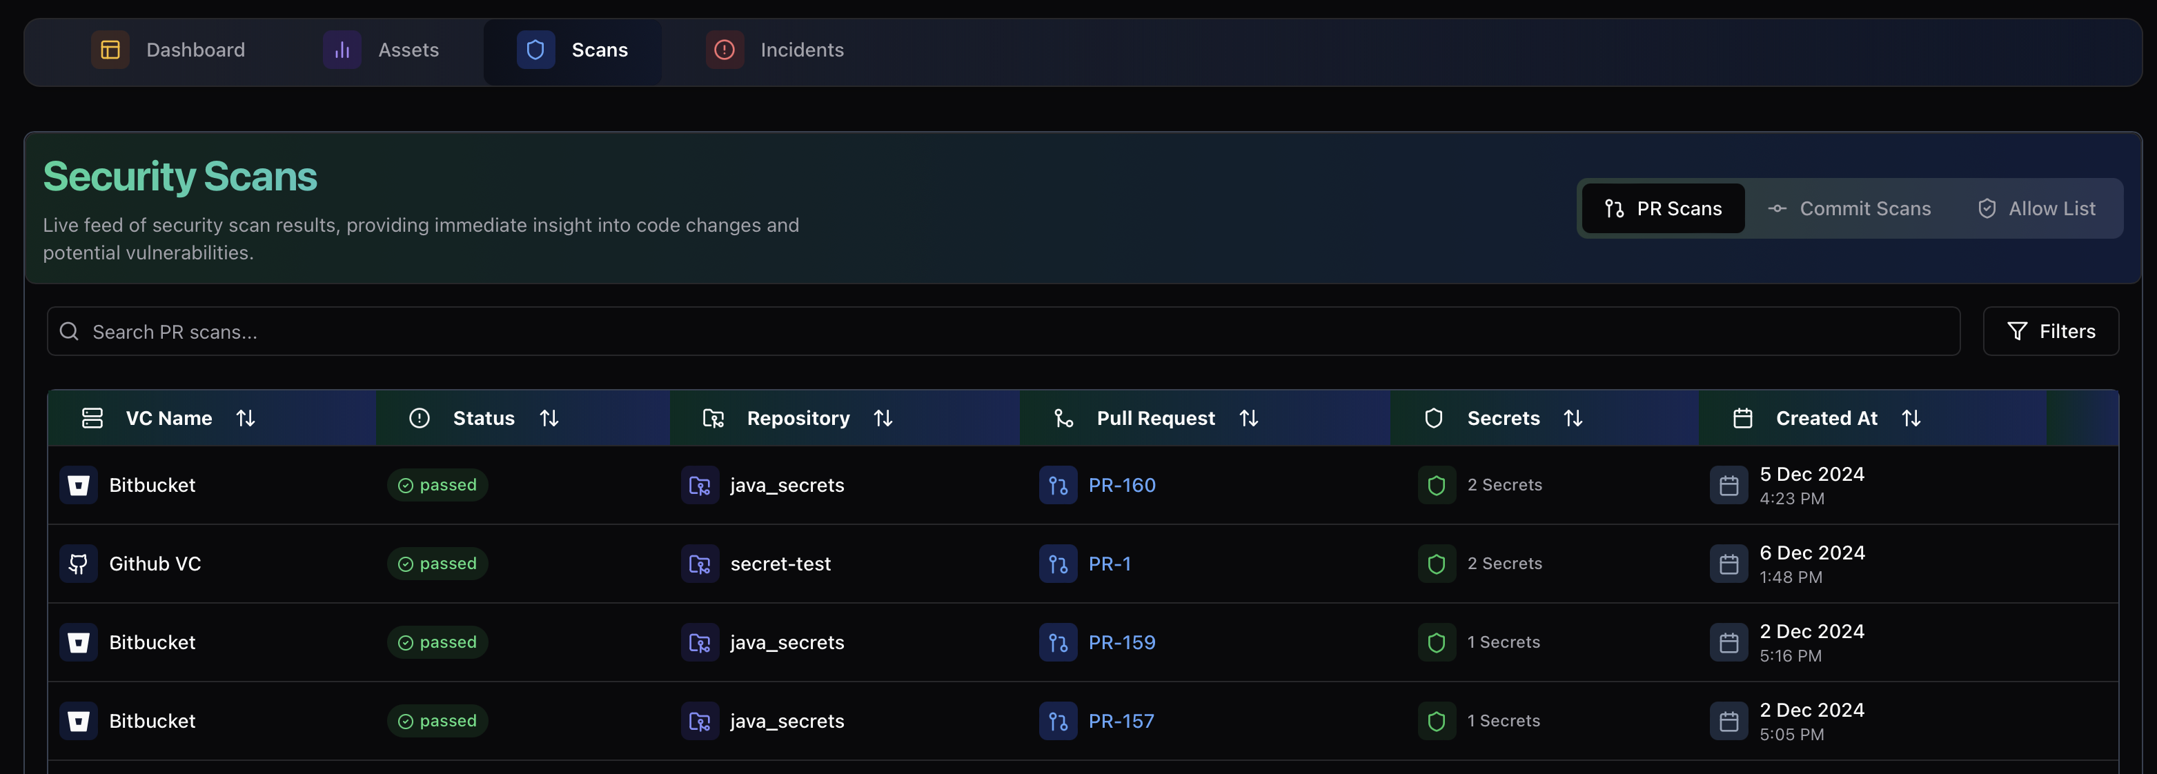This screenshot has width=2157, height=774.
Task: Click pull request icon beside PR-157
Action: (x=1058, y=722)
